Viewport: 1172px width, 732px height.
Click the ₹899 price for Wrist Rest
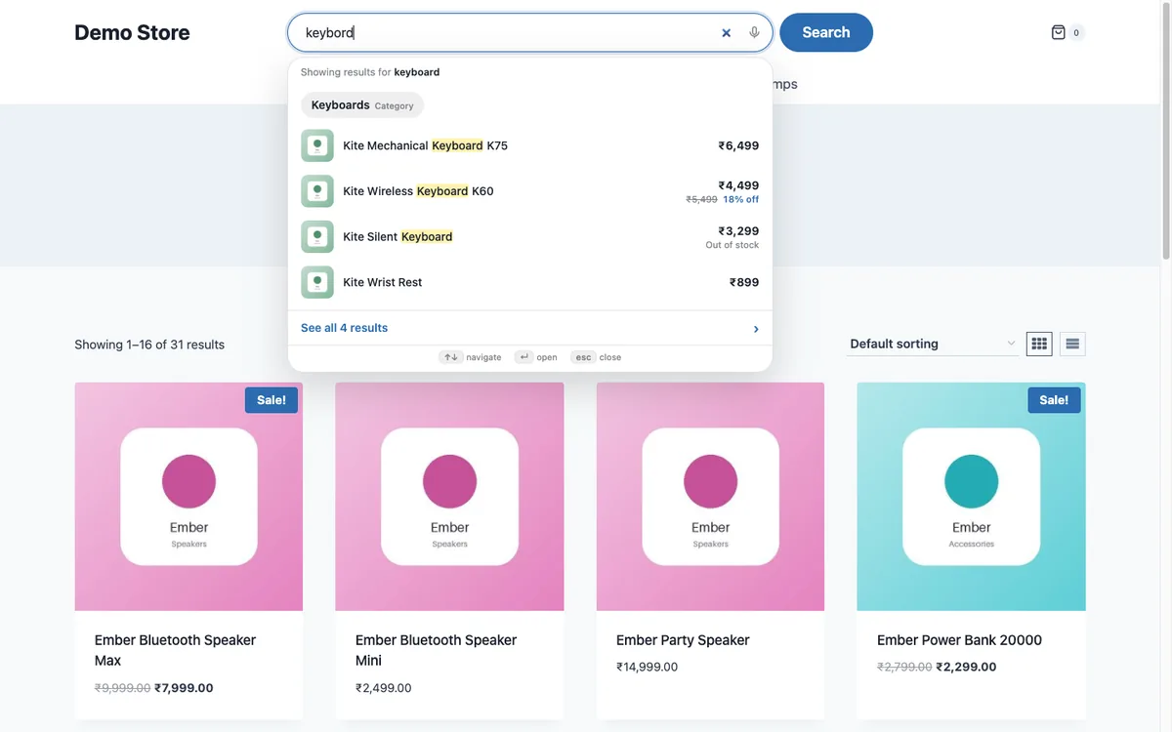coord(744,282)
